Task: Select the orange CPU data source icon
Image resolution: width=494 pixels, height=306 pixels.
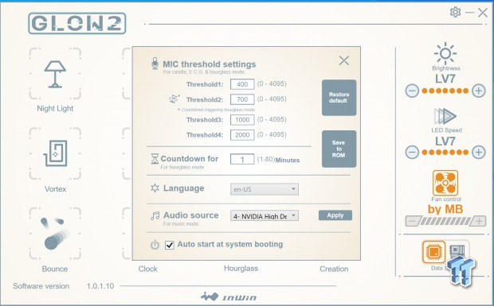Action: click(x=433, y=252)
